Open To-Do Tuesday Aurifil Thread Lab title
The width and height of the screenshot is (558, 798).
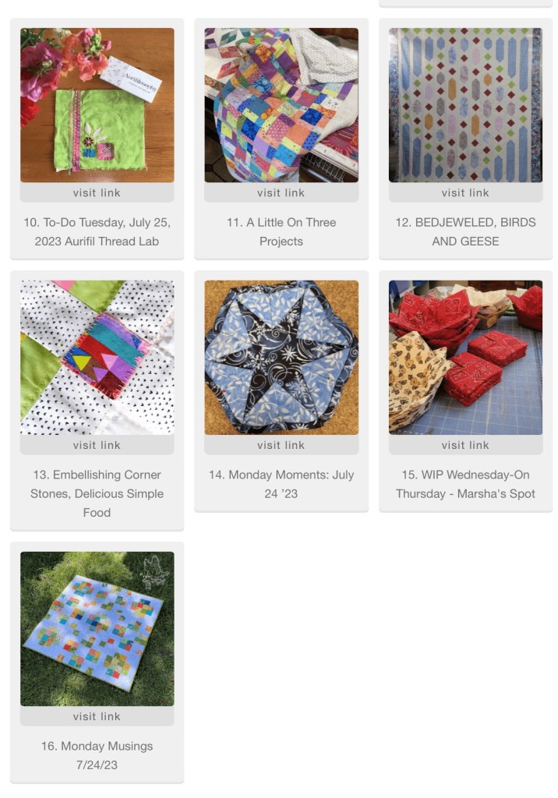(x=97, y=231)
